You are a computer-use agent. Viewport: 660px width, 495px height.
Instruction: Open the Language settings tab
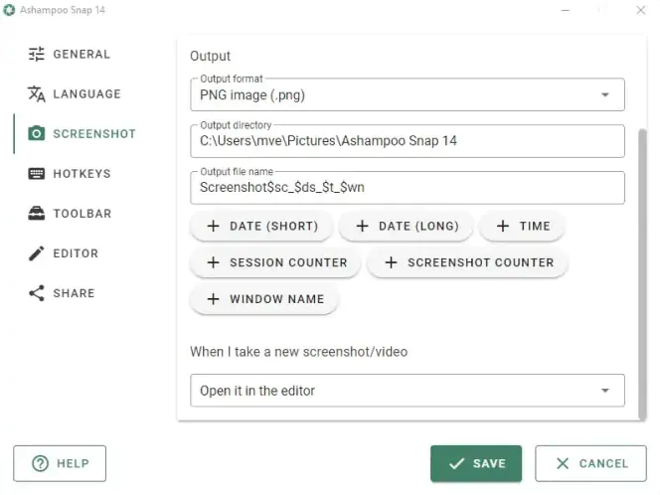tap(86, 94)
